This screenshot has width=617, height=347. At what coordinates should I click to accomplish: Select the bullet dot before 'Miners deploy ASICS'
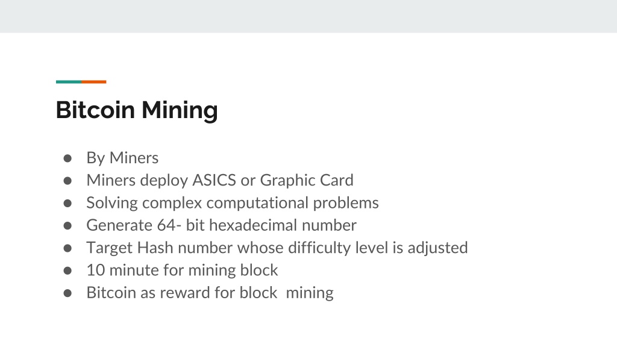(67, 181)
